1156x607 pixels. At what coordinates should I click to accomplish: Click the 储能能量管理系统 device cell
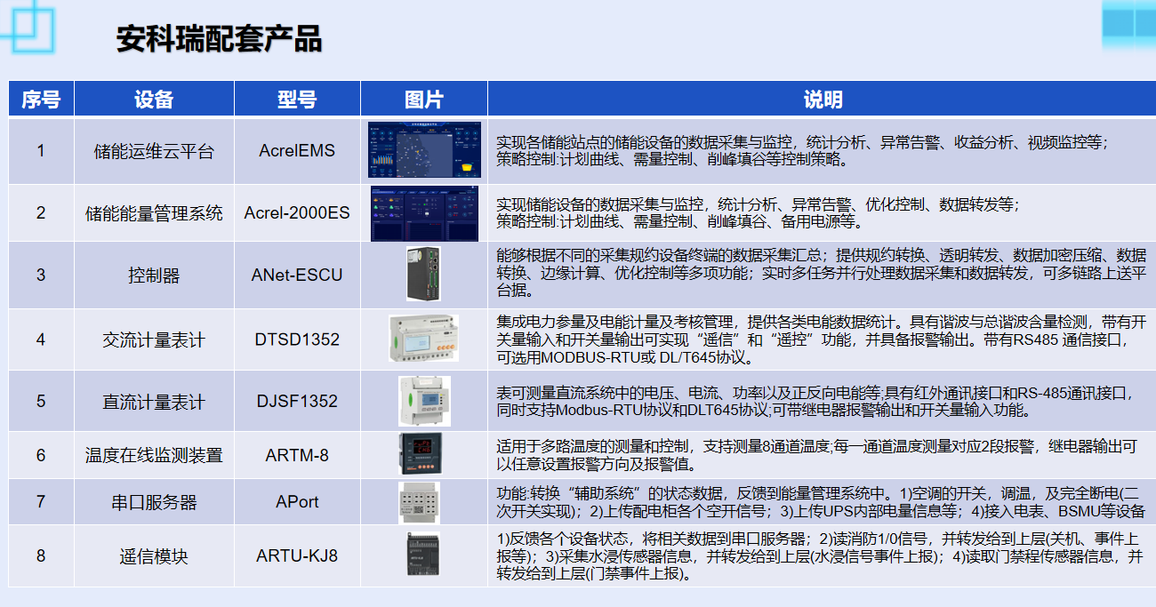coord(154,213)
